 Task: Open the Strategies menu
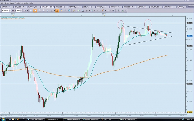25,3
